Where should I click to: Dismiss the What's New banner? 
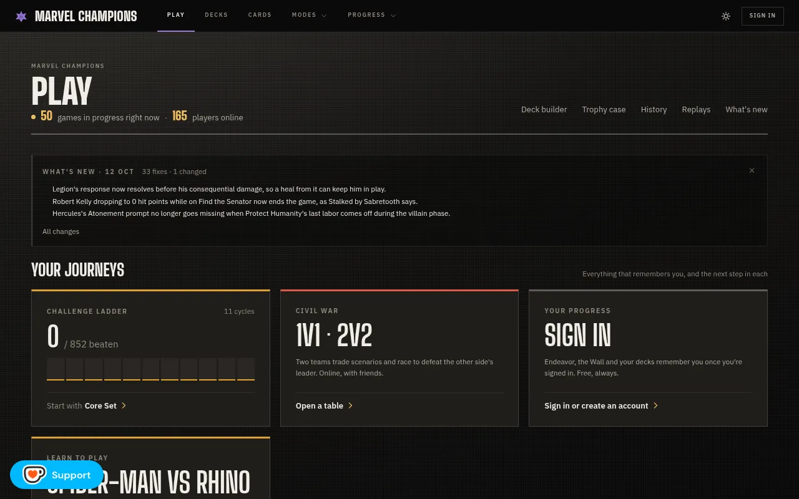point(752,170)
